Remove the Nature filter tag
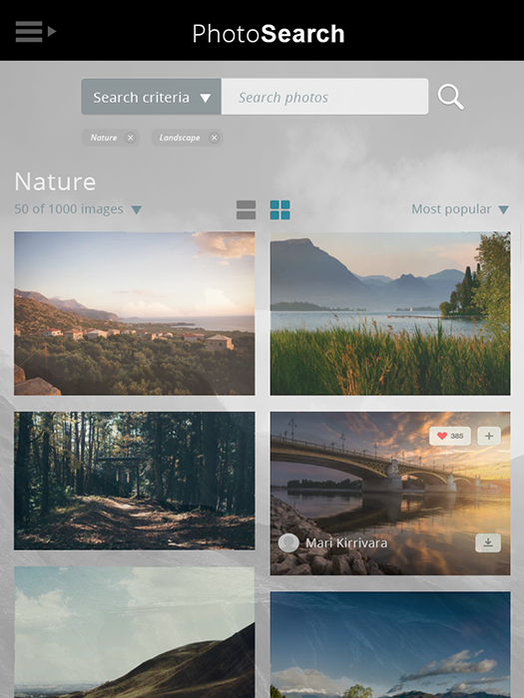 [130, 138]
